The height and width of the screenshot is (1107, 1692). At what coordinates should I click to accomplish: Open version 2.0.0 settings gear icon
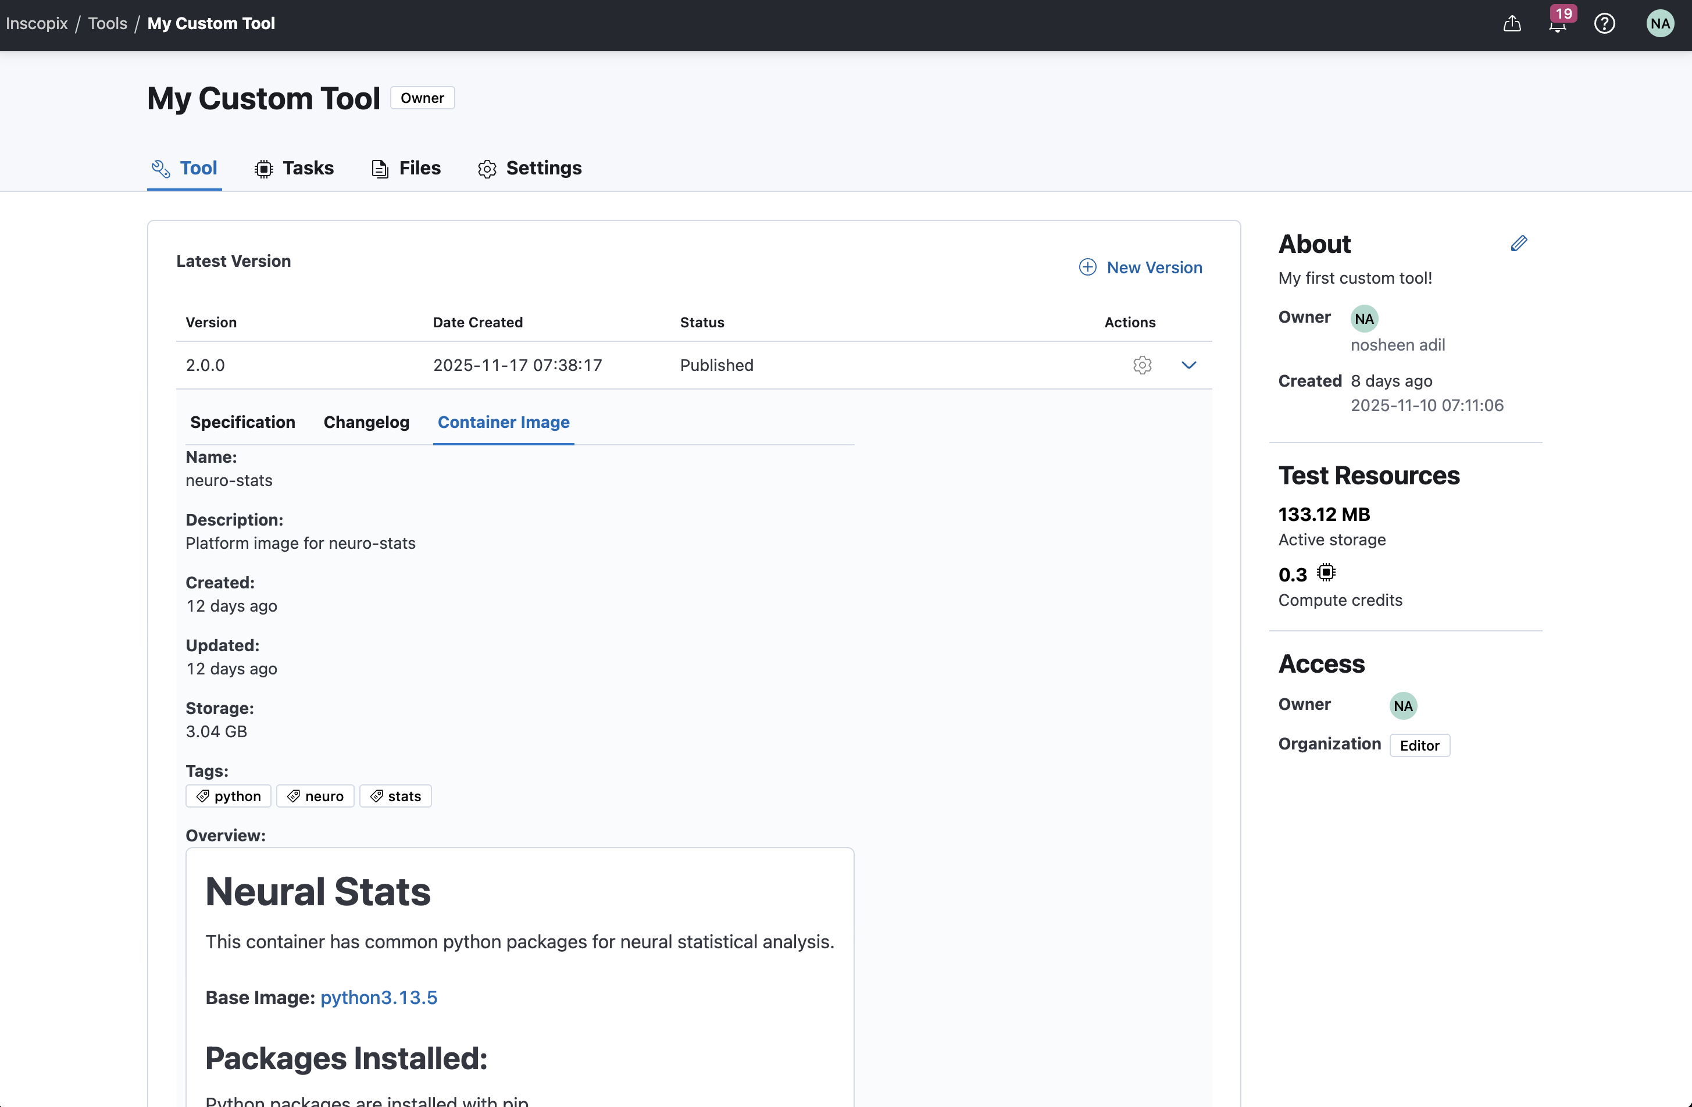tap(1142, 366)
